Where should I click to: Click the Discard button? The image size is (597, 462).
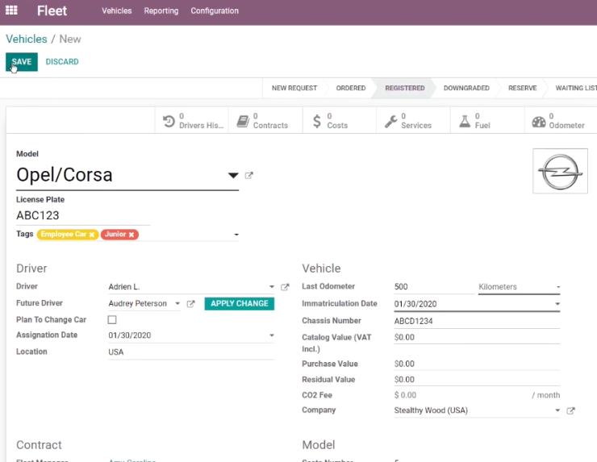click(62, 62)
